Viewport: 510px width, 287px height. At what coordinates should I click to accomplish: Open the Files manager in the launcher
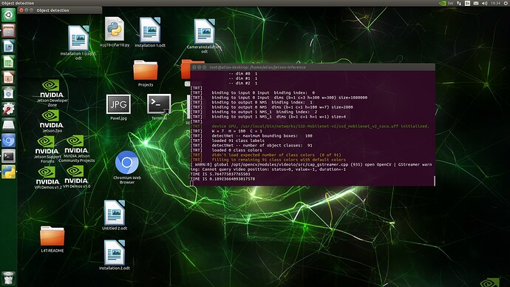coord(8,30)
